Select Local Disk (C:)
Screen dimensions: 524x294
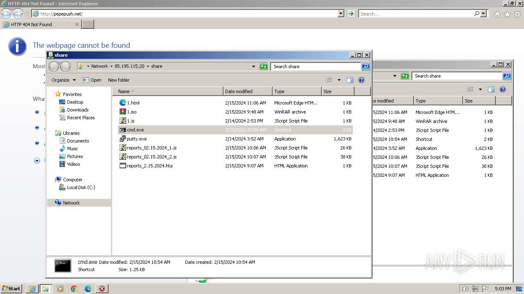coord(77,187)
